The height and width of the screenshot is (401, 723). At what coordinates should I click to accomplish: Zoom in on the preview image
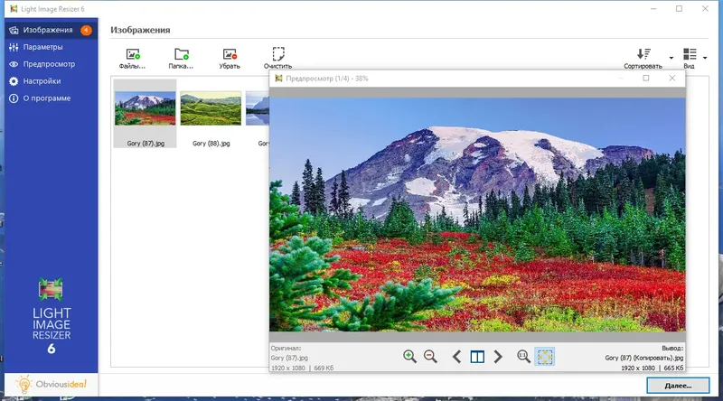coord(409,356)
